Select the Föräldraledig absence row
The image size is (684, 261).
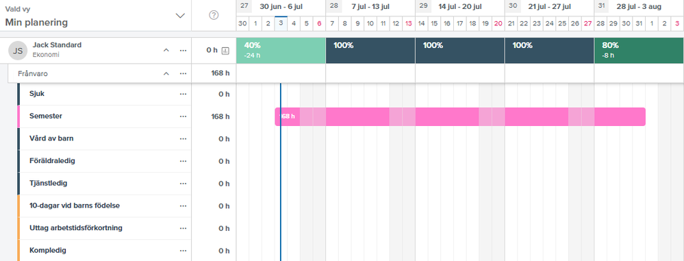click(x=104, y=161)
